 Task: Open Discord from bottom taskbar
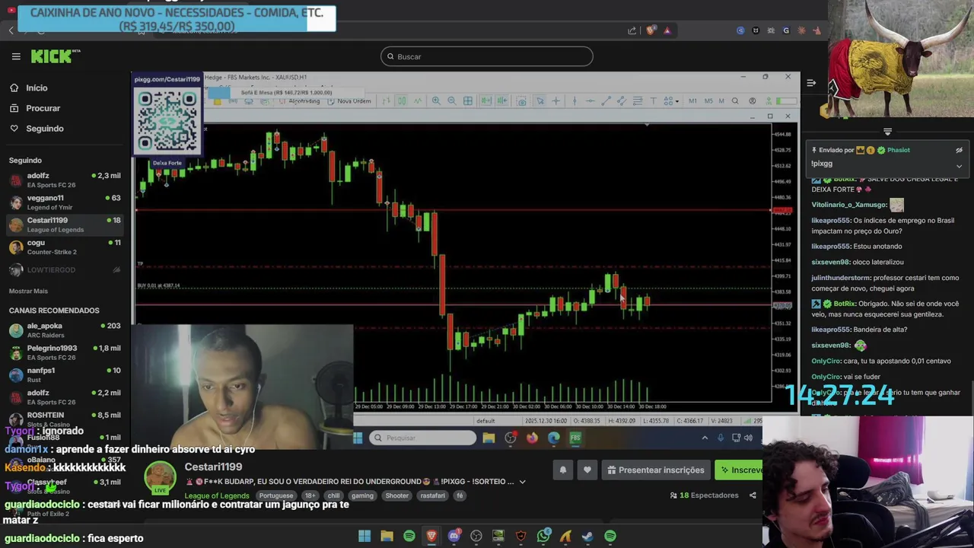coord(454,536)
